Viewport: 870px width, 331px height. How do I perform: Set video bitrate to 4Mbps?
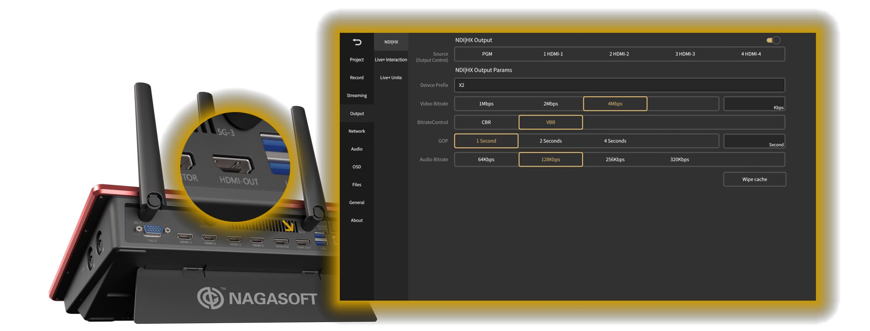point(615,104)
